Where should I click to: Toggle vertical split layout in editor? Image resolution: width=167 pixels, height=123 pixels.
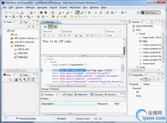[55, 27]
